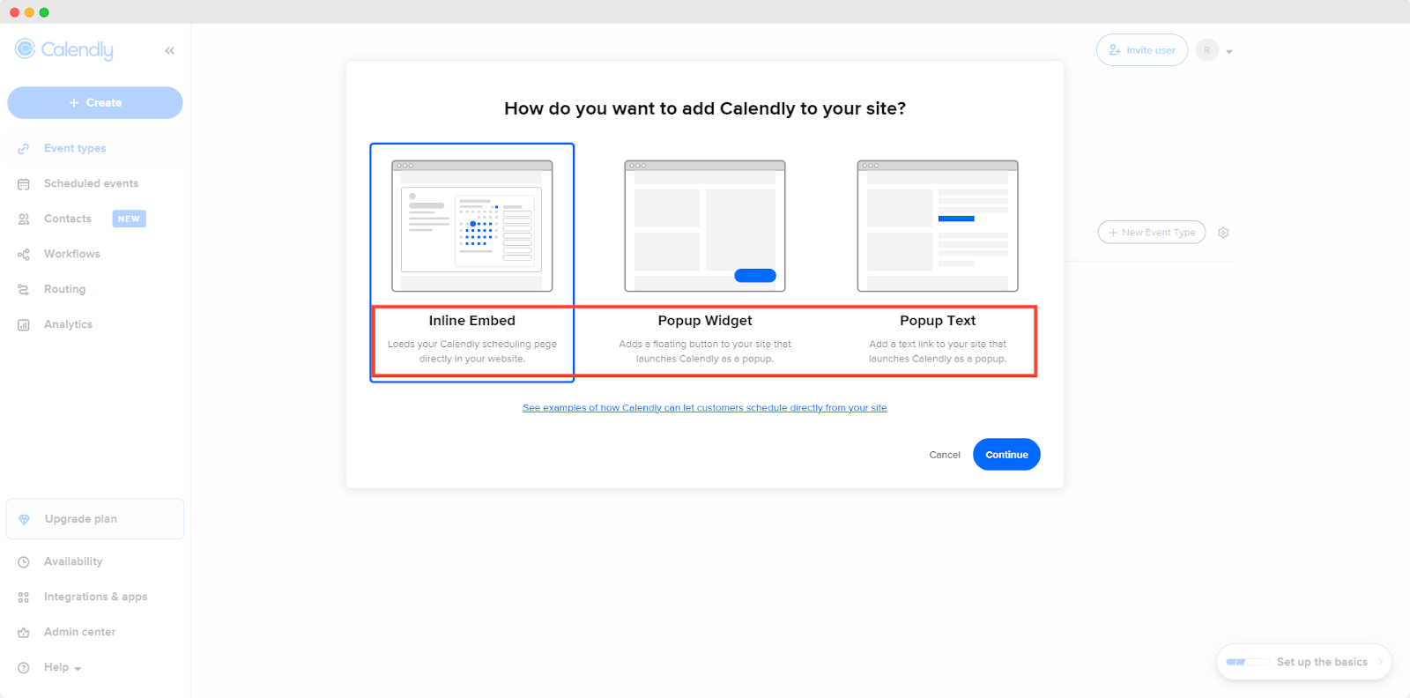Screen dimensions: 1410x698
Task: Click the Popup Text title text
Action: [x=938, y=321]
